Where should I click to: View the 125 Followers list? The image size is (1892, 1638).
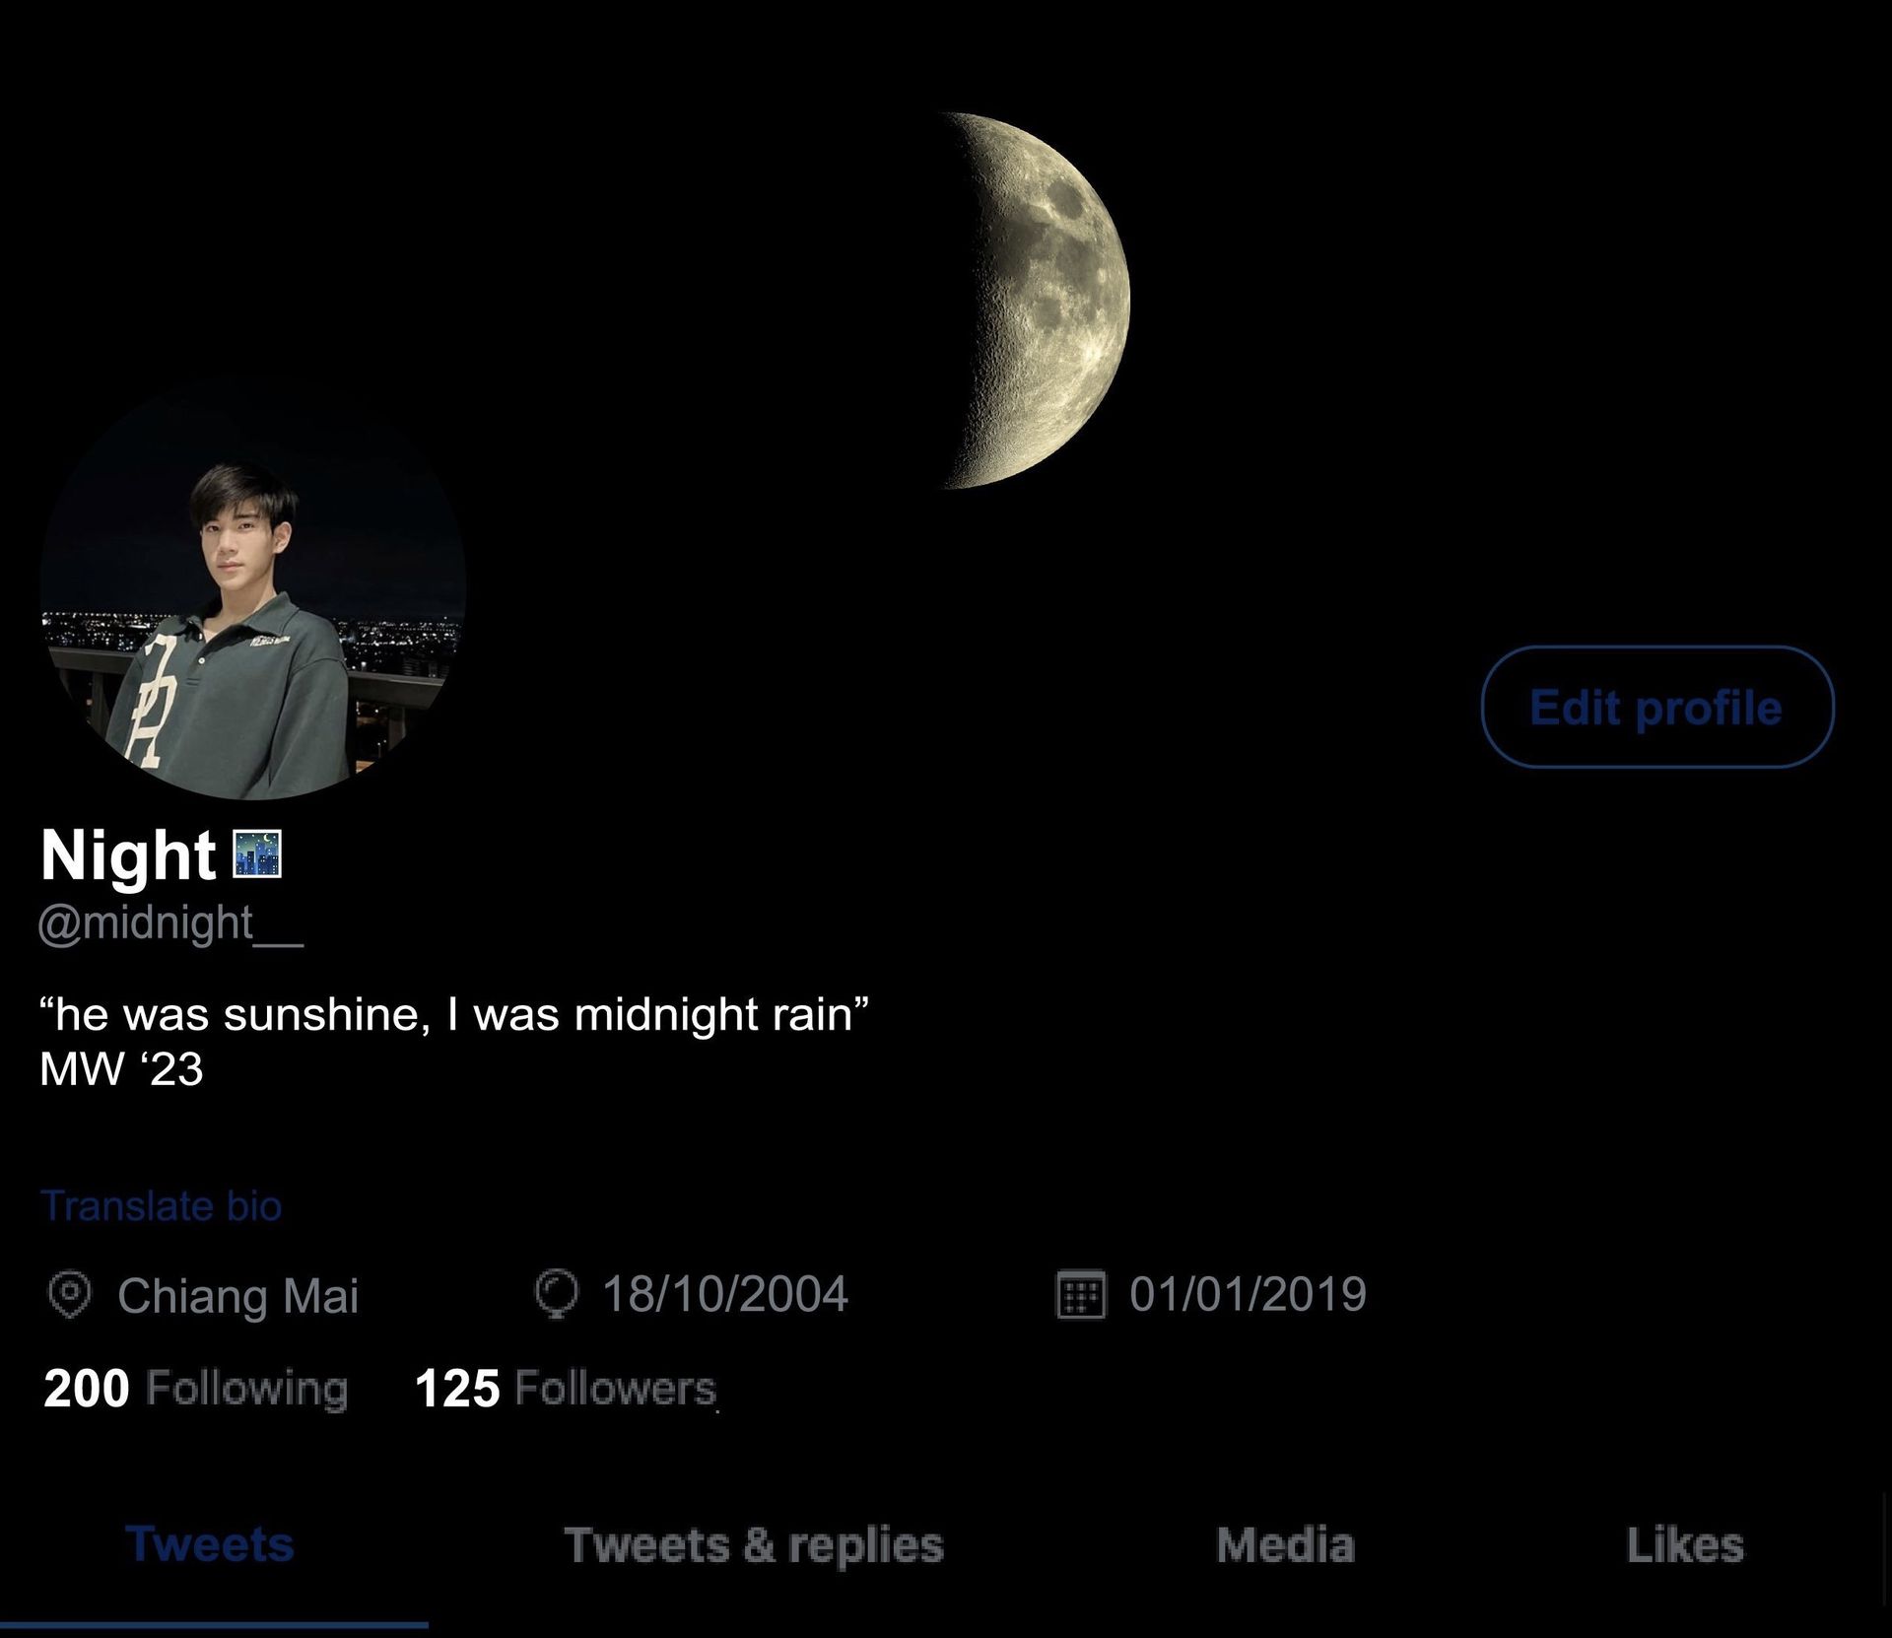click(x=566, y=1389)
